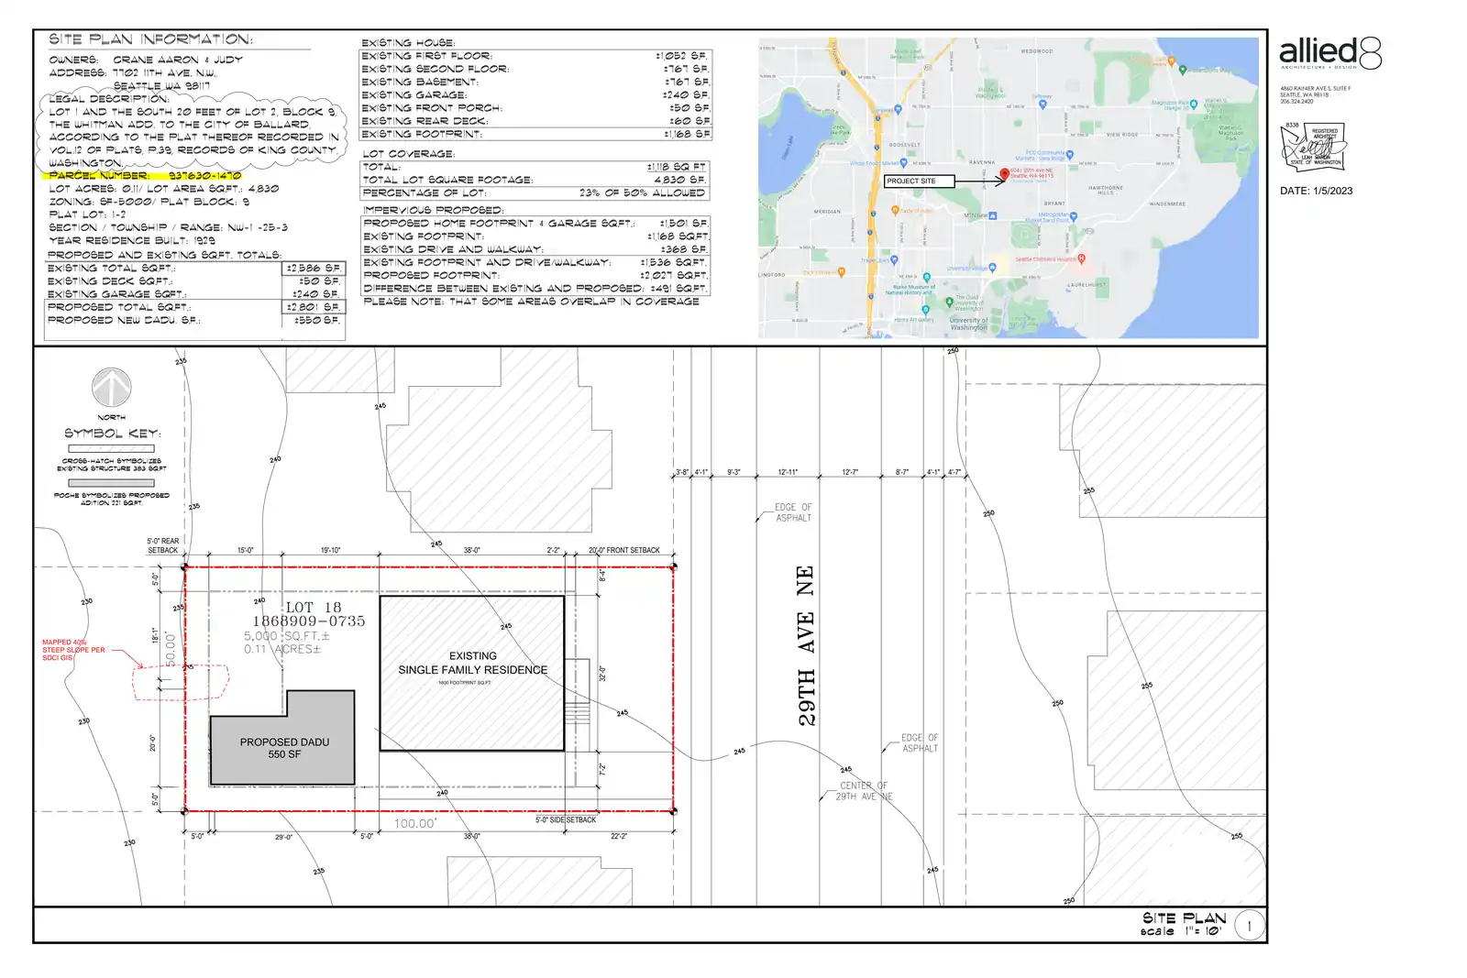
Task: Click the LOT COVERAGE heading
Action: [x=408, y=154]
